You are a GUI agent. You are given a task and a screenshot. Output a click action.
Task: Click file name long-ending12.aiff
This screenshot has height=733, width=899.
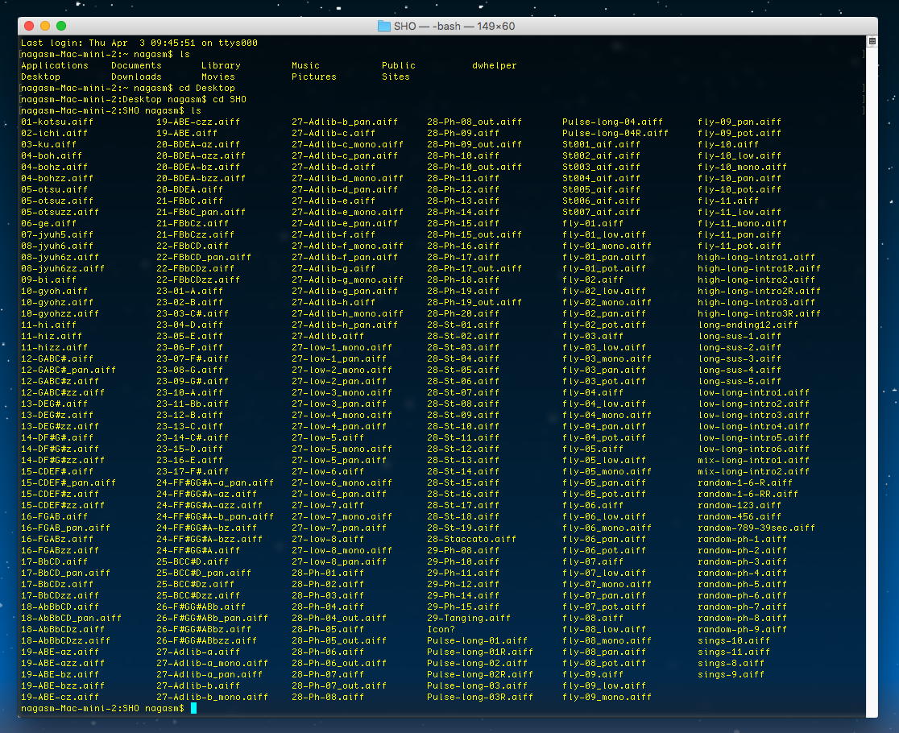748,325
